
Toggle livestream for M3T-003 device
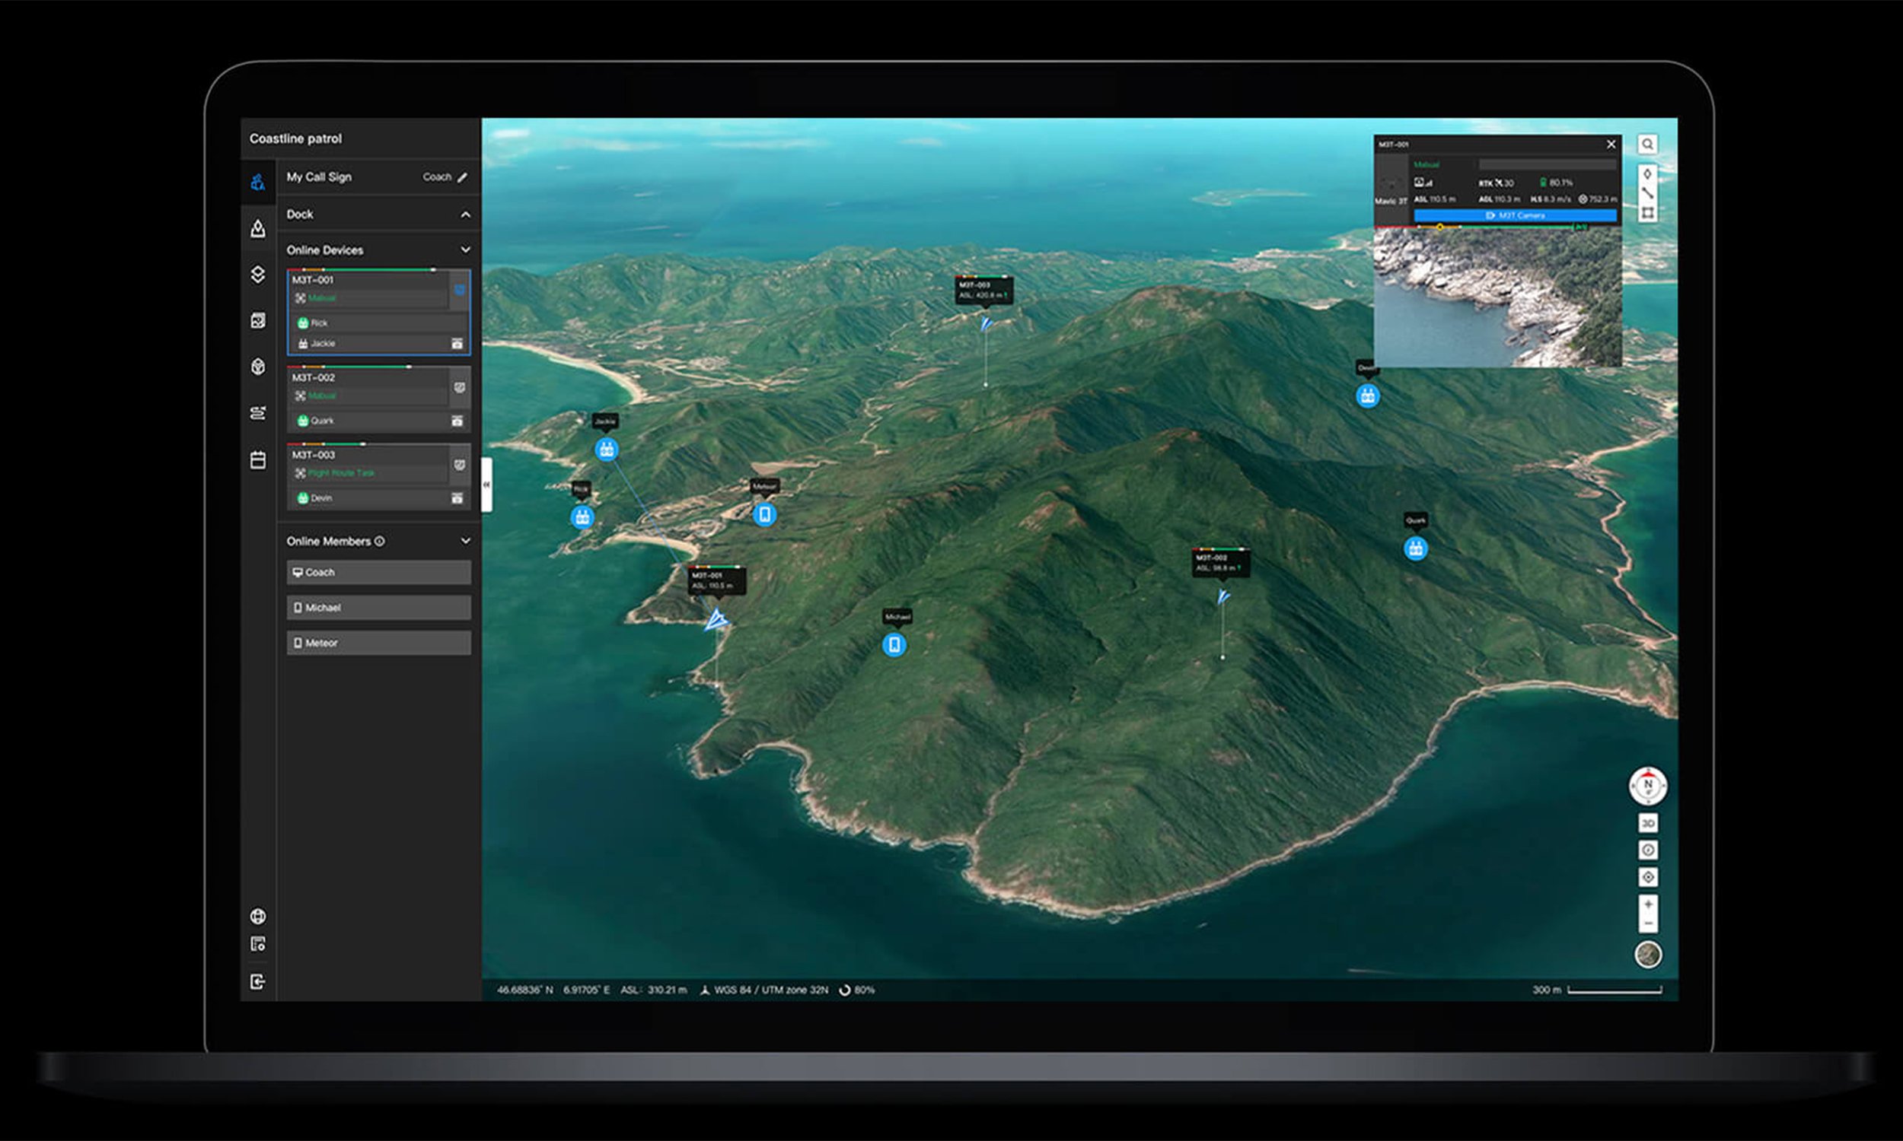point(459,465)
